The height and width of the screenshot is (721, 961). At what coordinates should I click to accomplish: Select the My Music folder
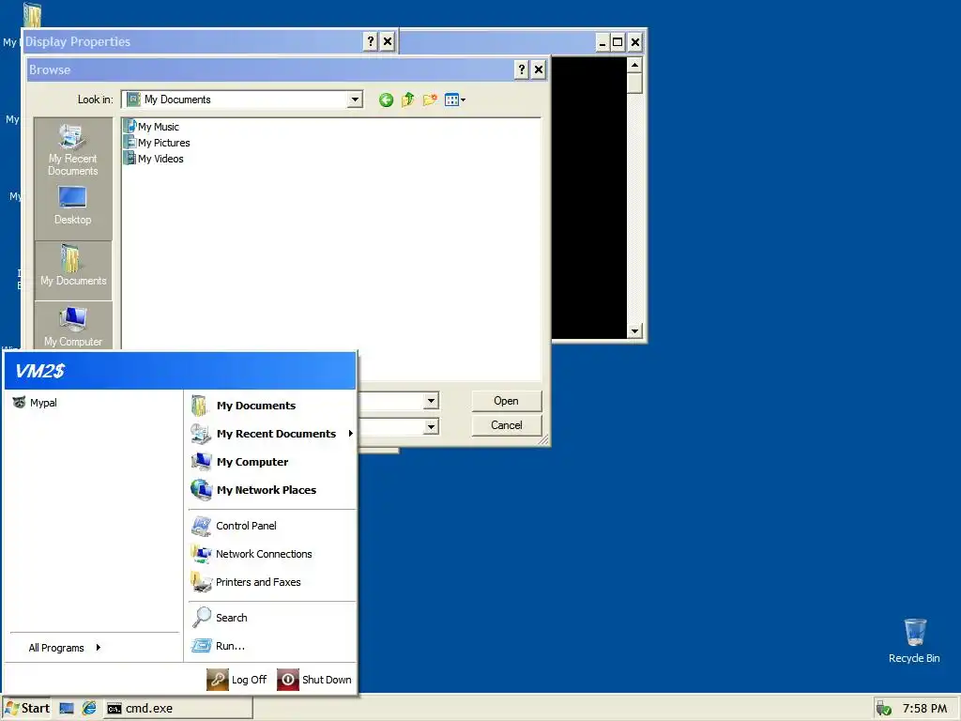tap(152, 127)
